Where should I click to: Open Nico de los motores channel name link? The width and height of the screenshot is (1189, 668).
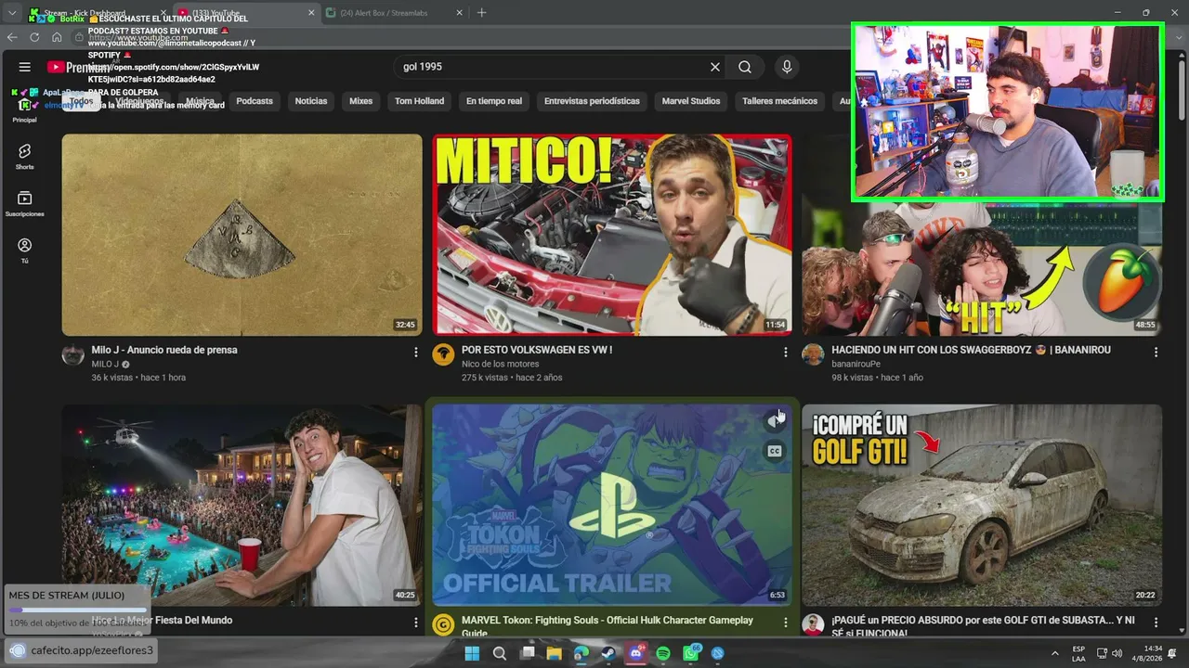pyautogui.click(x=501, y=364)
